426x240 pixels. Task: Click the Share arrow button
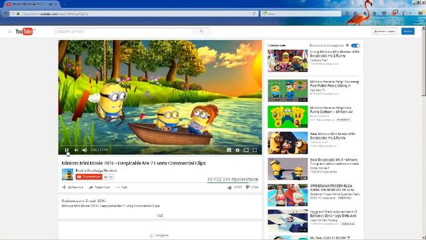tap(99, 187)
